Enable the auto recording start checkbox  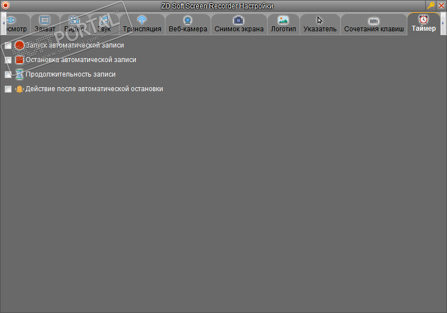click(8, 45)
